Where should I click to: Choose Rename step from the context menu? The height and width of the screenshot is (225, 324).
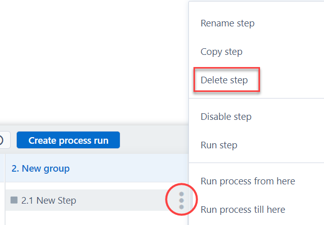click(228, 23)
